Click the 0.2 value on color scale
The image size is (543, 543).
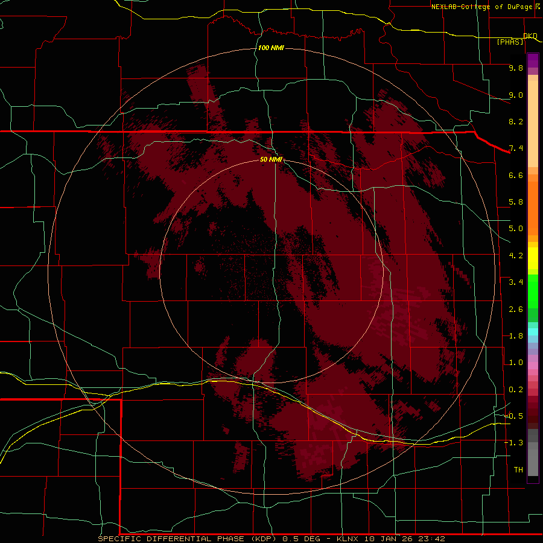pos(516,390)
